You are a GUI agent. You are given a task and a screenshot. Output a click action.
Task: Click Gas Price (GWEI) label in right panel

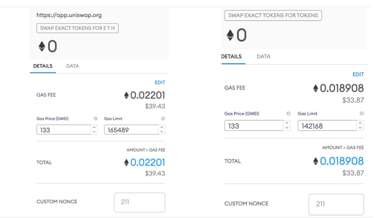pyautogui.click(x=242, y=114)
